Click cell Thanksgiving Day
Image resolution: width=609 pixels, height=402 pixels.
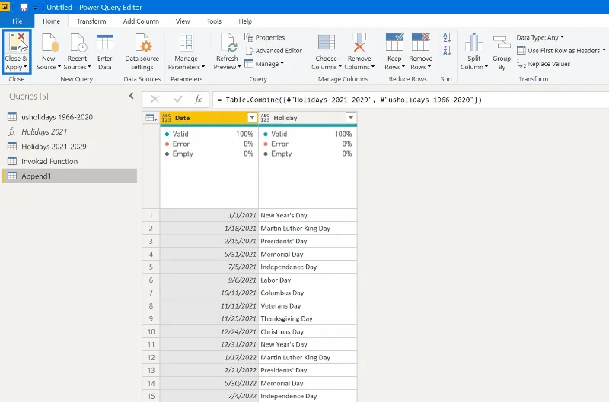(308, 318)
